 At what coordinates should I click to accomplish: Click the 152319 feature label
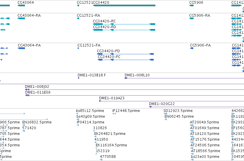(x=103, y=151)
